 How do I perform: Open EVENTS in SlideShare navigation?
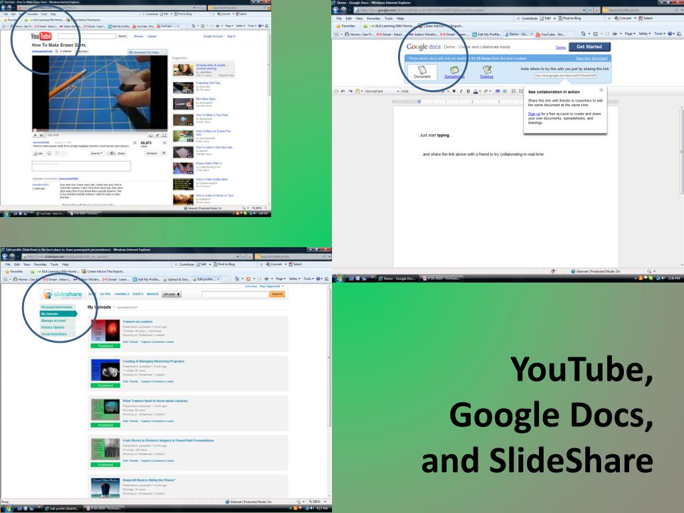(138, 295)
